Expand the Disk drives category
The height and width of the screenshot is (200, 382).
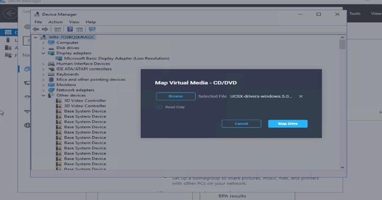pyautogui.click(x=43, y=48)
